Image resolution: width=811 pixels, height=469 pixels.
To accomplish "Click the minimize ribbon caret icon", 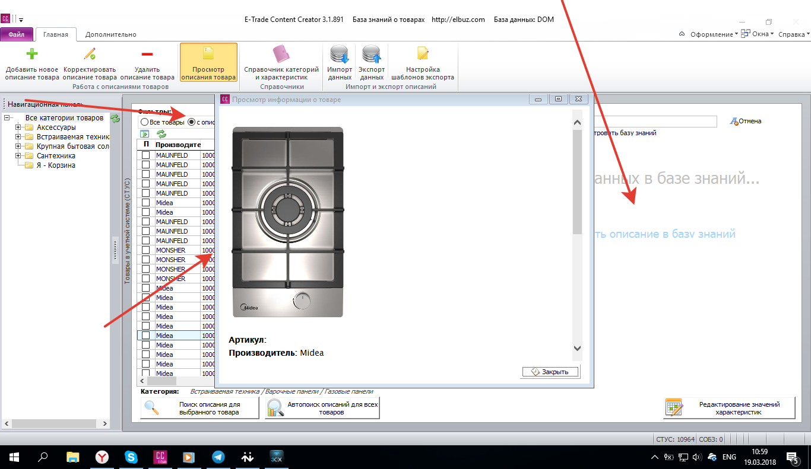I will point(682,34).
